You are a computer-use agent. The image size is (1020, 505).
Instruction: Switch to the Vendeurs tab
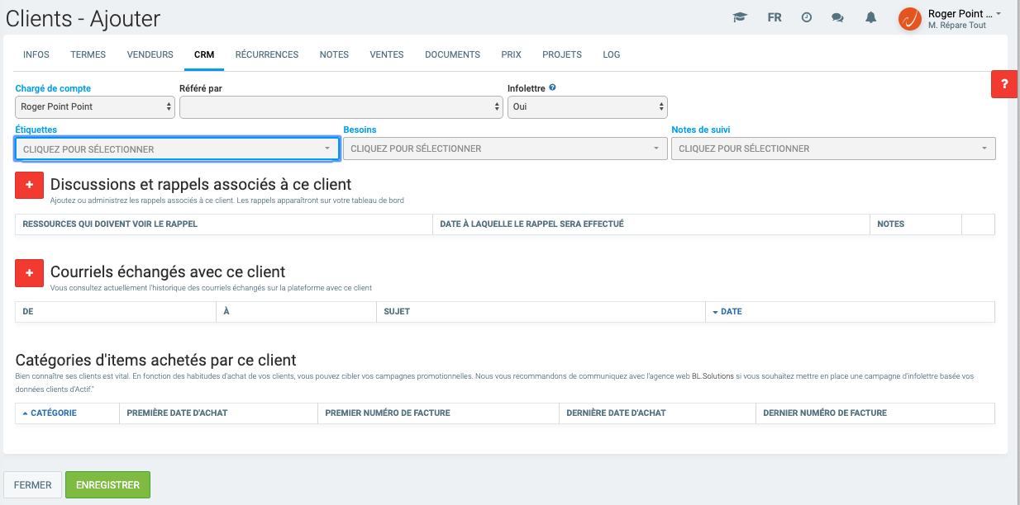pyautogui.click(x=150, y=54)
